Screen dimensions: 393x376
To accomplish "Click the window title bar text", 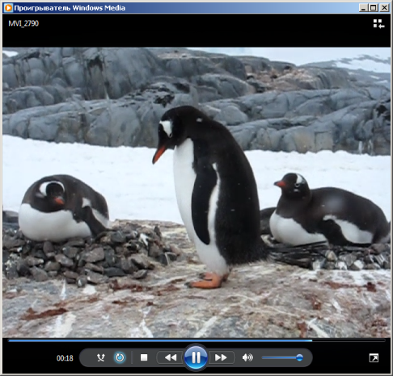I will pyautogui.click(x=70, y=8).
